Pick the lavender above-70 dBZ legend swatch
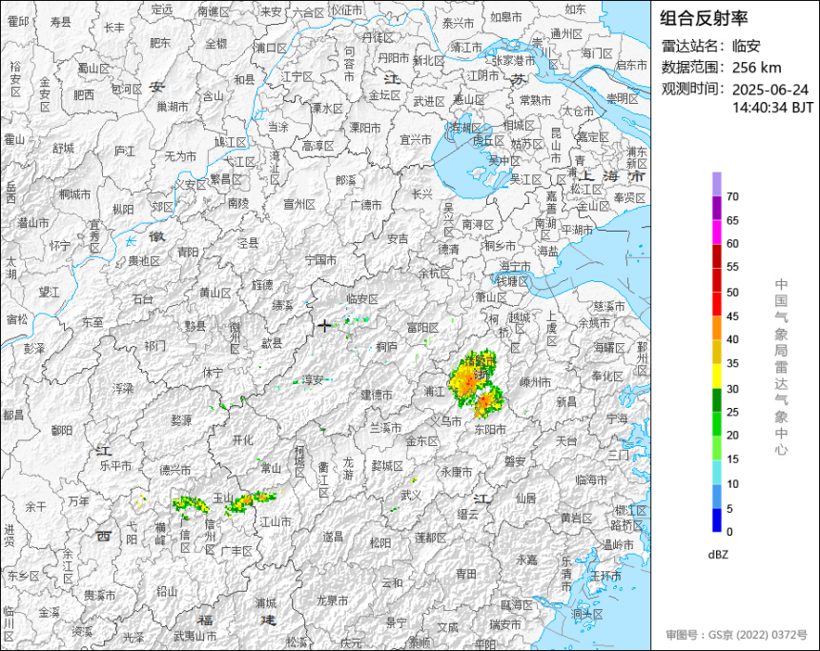 coord(716,184)
